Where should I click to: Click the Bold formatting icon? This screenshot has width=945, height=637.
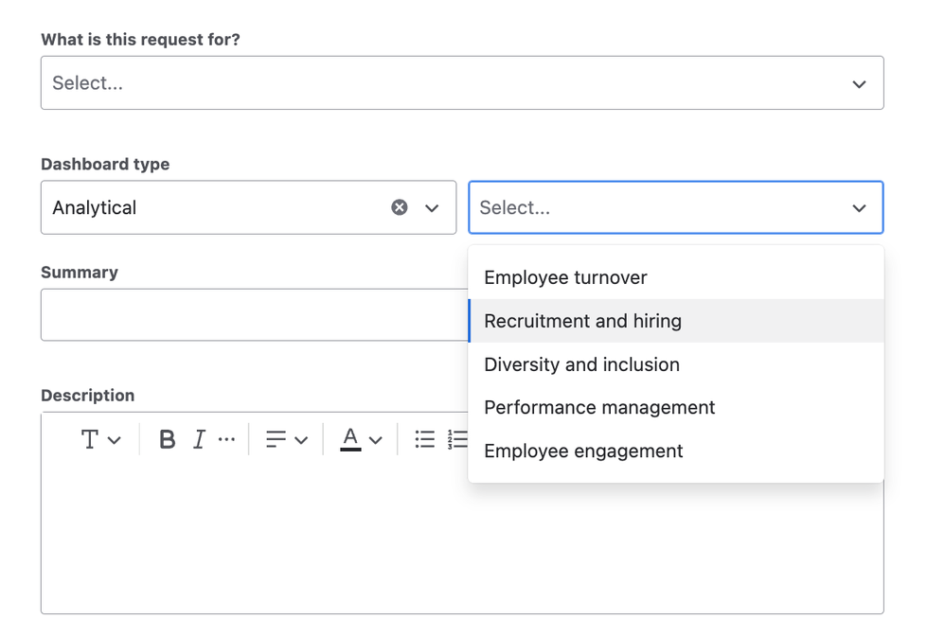pyautogui.click(x=168, y=440)
